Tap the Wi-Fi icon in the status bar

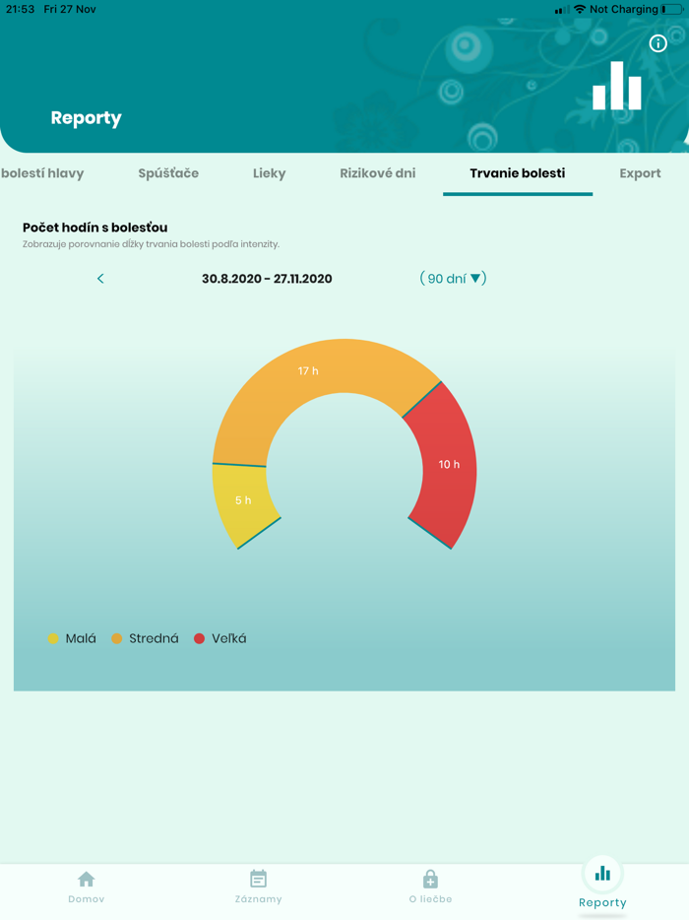pyautogui.click(x=580, y=10)
